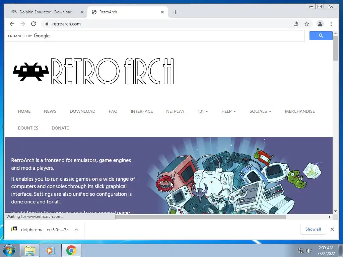Image resolution: width=343 pixels, height=257 pixels.
Task: Share this page using the share icon
Action: [x=296, y=24]
